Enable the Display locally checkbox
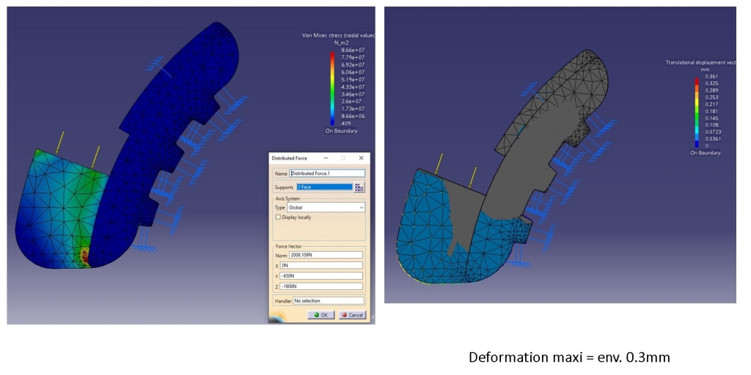The image size is (751, 375). pos(278,217)
